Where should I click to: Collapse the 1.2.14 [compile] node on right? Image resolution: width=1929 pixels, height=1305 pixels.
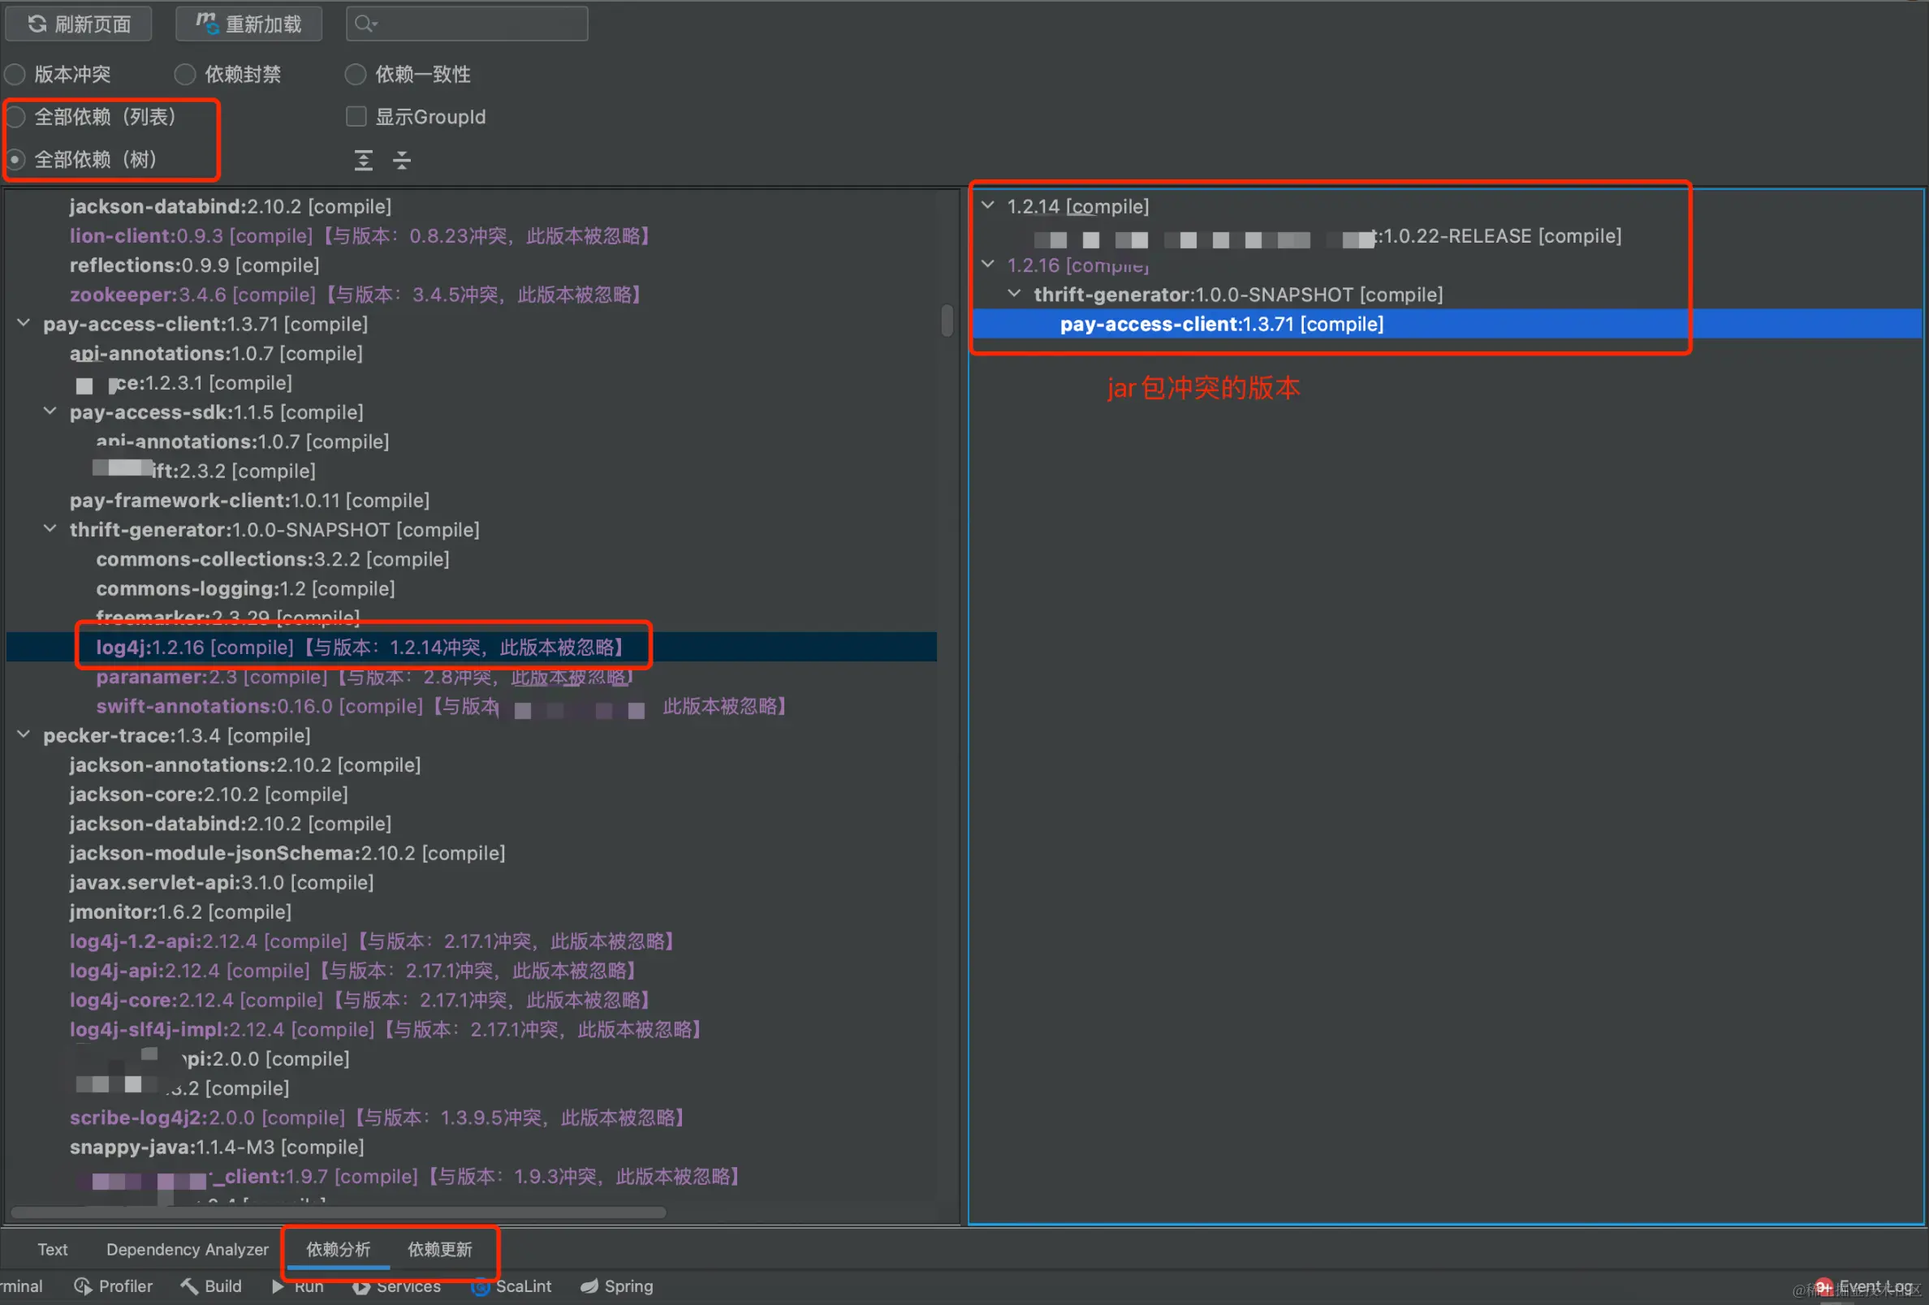[x=988, y=206]
